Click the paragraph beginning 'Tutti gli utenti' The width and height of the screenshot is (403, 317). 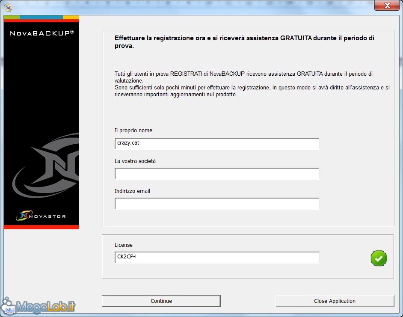[x=252, y=84]
